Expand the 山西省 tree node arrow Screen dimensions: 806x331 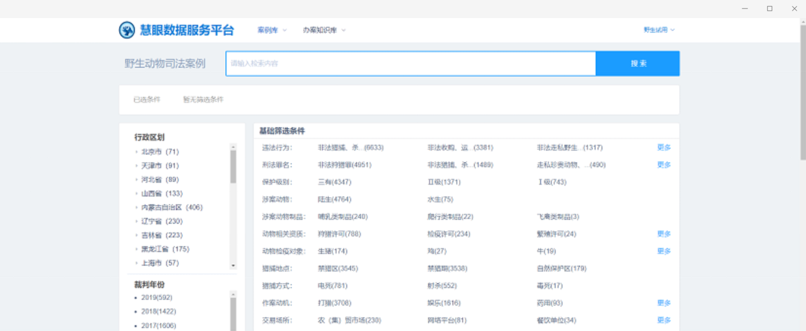tap(136, 194)
